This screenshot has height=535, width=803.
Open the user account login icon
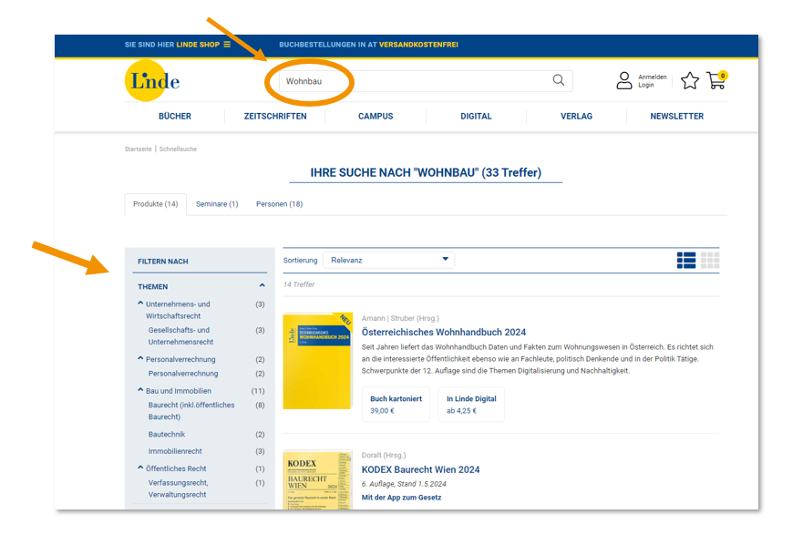[623, 80]
